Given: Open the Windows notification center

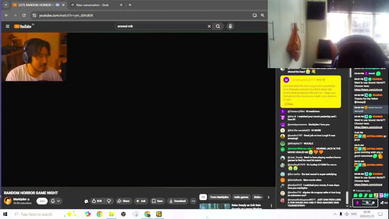Looking at the screenshot, I should click(x=380, y=214).
